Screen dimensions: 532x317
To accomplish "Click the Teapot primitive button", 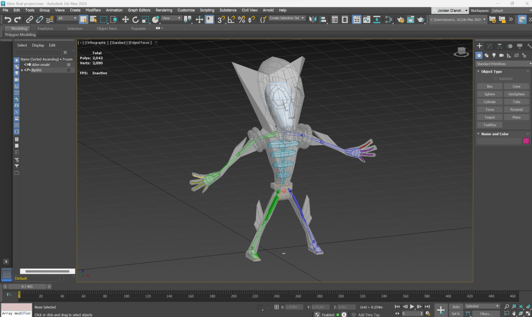I will tap(489, 117).
